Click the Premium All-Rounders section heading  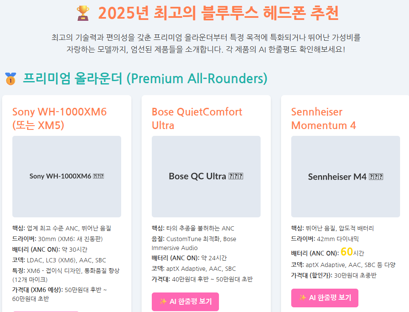tap(145, 79)
